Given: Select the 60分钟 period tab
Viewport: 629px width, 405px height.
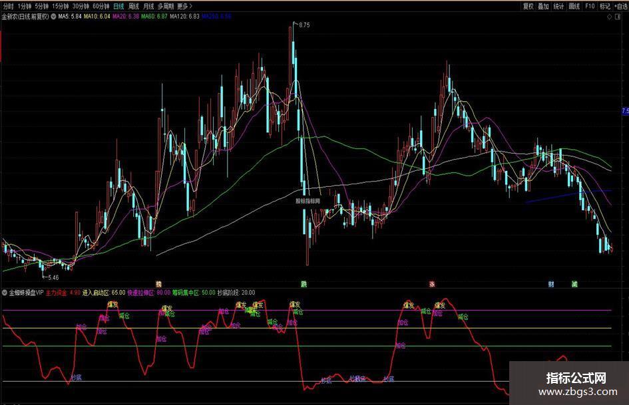Looking at the screenshot, I should (101, 6).
